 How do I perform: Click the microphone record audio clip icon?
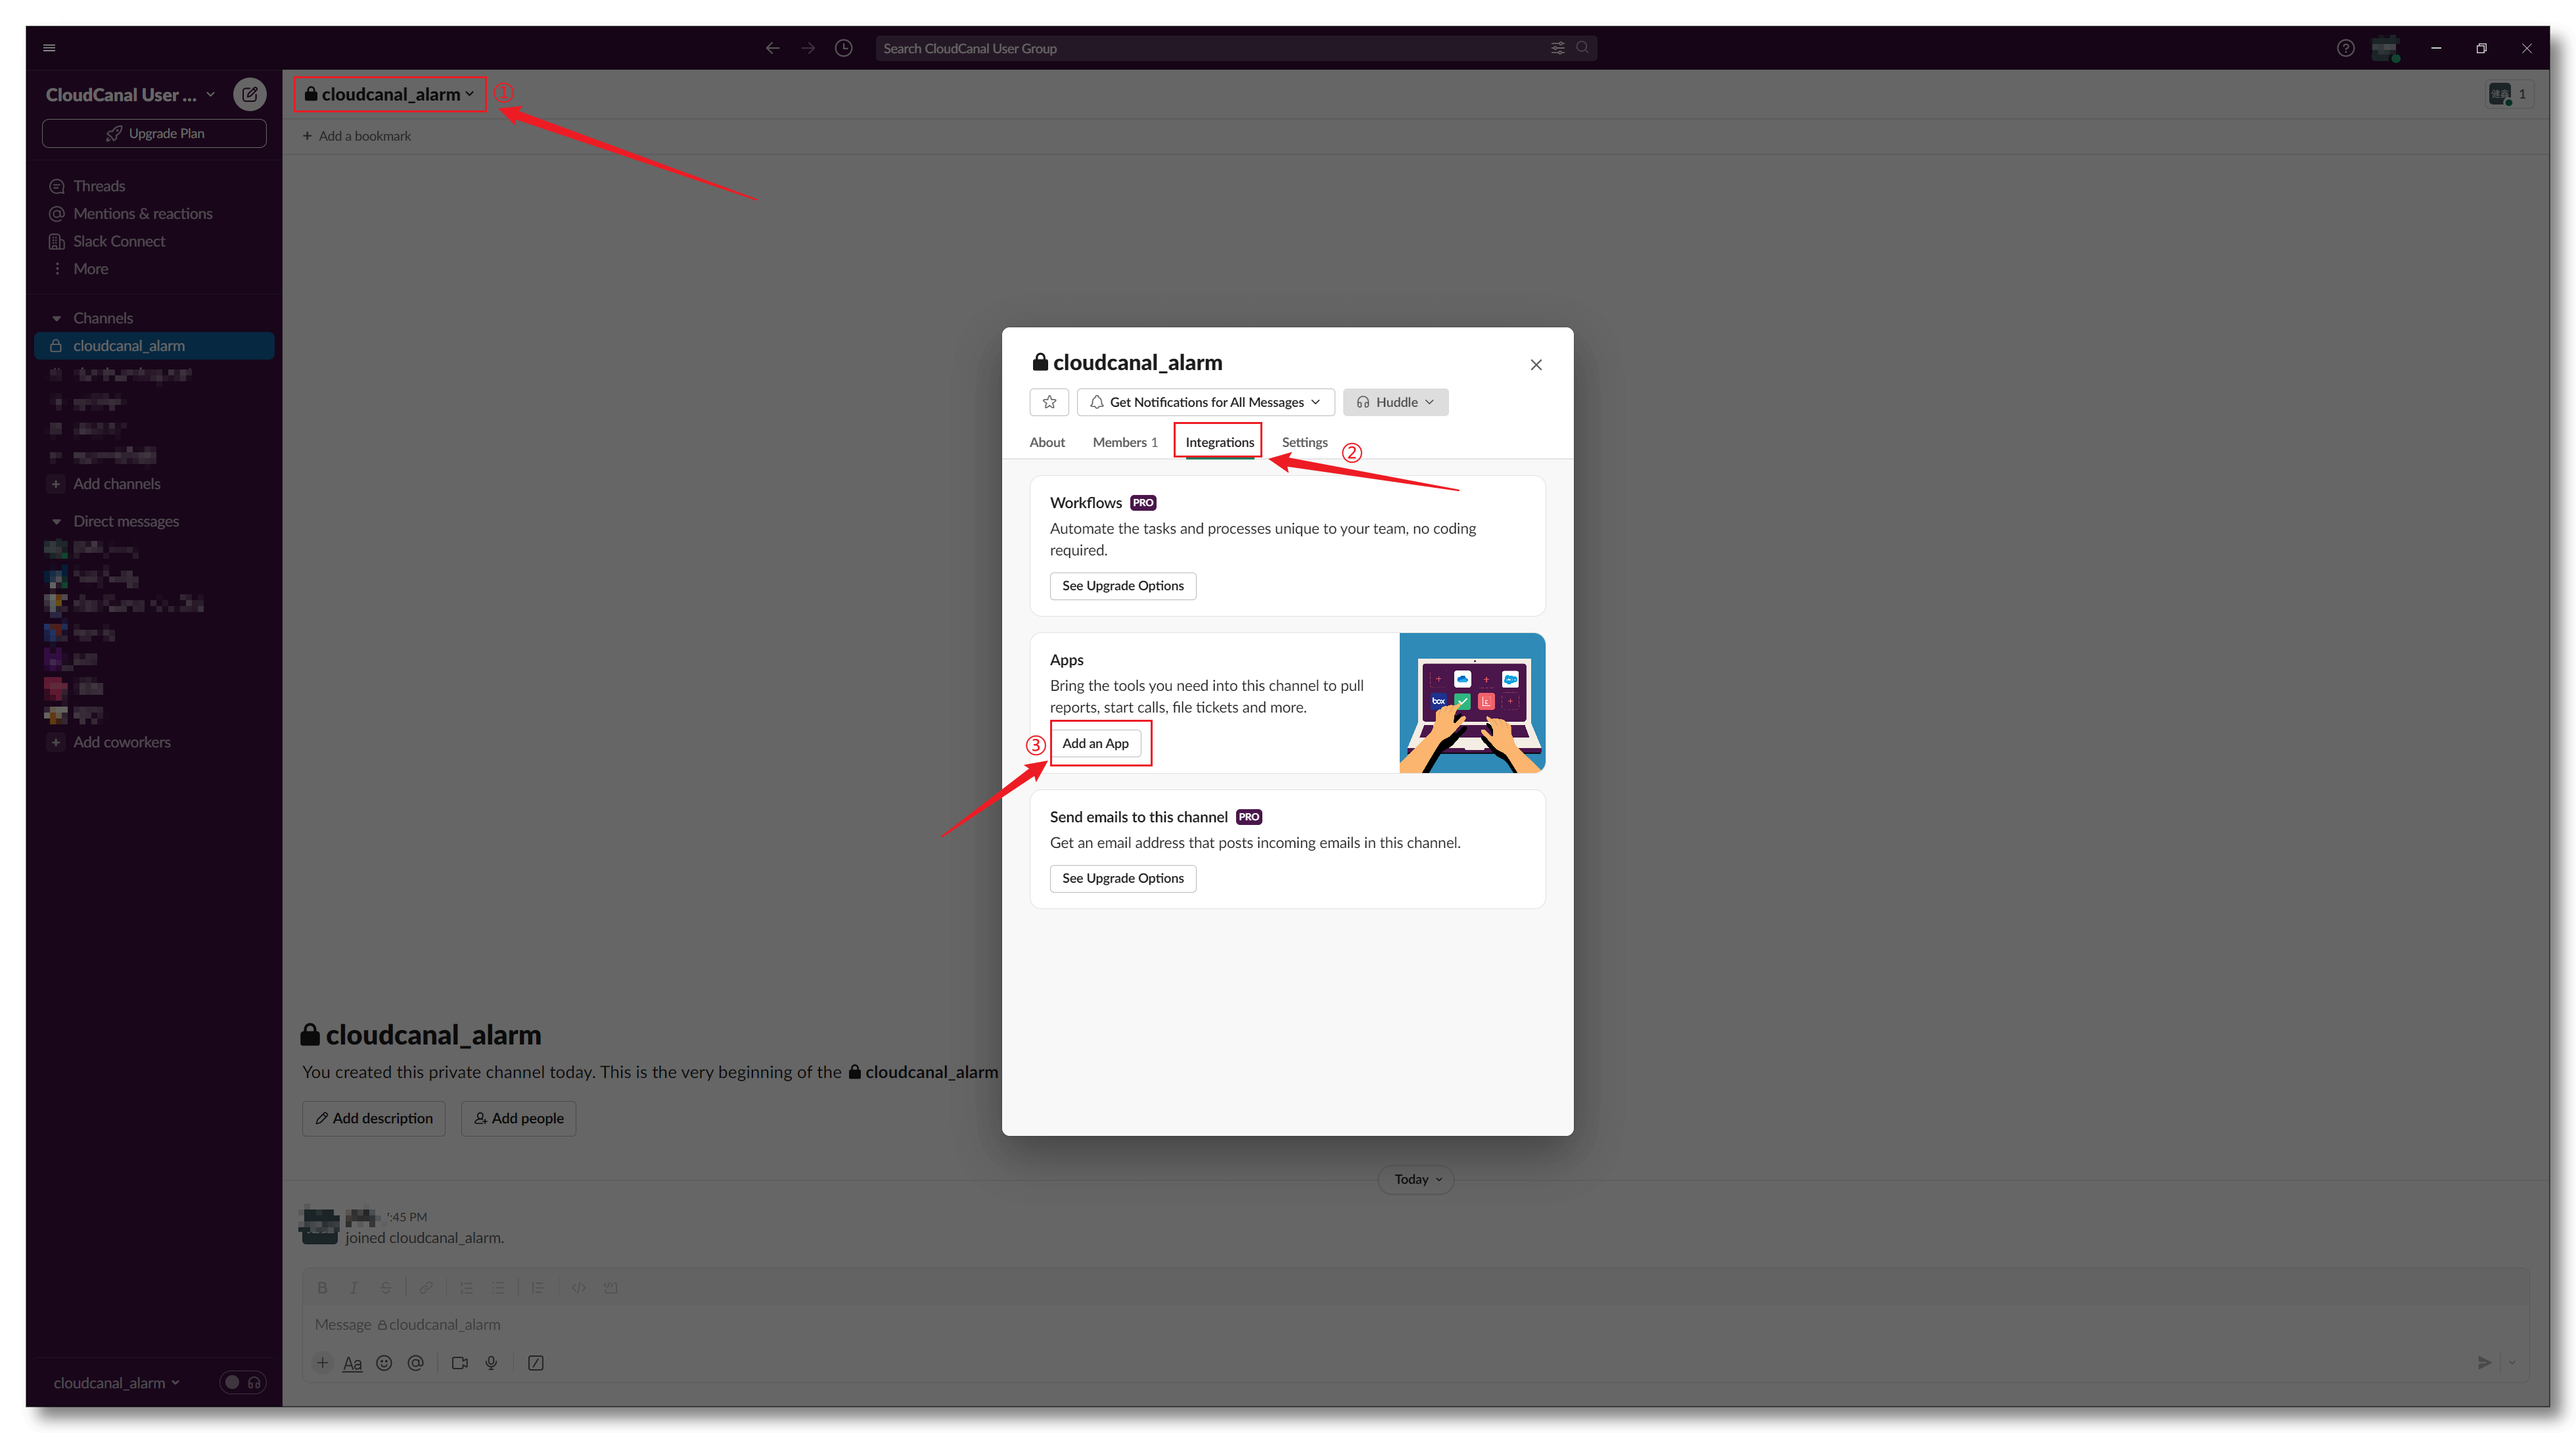(x=491, y=1363)
